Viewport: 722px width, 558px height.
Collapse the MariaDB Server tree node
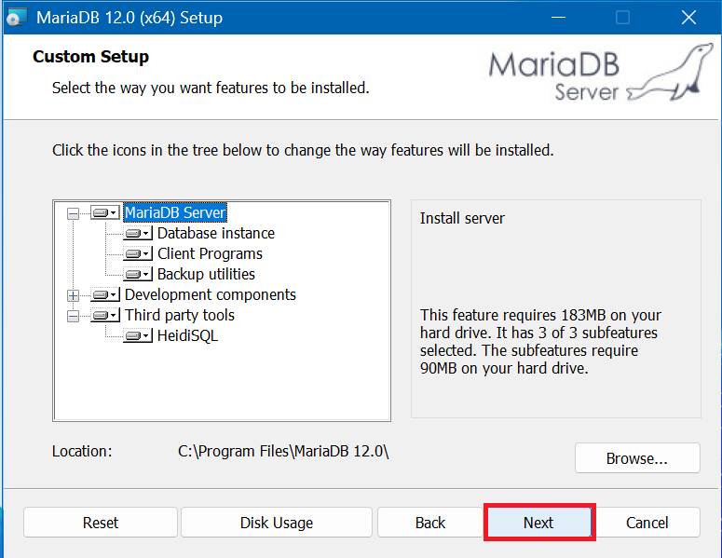pos(74,213)
